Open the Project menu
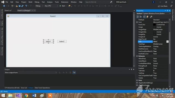 24,2
